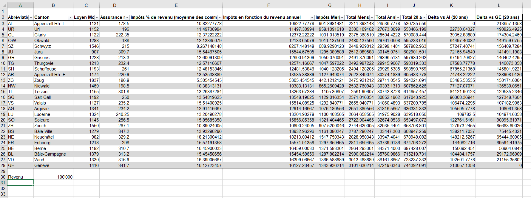
Task: Click the select-all corner box
Action: 4,5
